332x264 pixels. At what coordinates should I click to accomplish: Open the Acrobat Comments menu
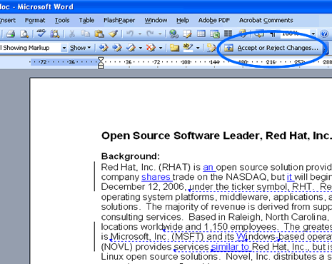coord(266,21)
